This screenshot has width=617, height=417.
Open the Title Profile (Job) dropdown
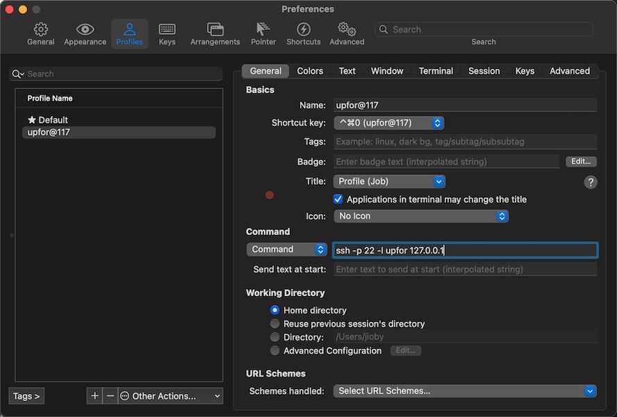point(389,181)
